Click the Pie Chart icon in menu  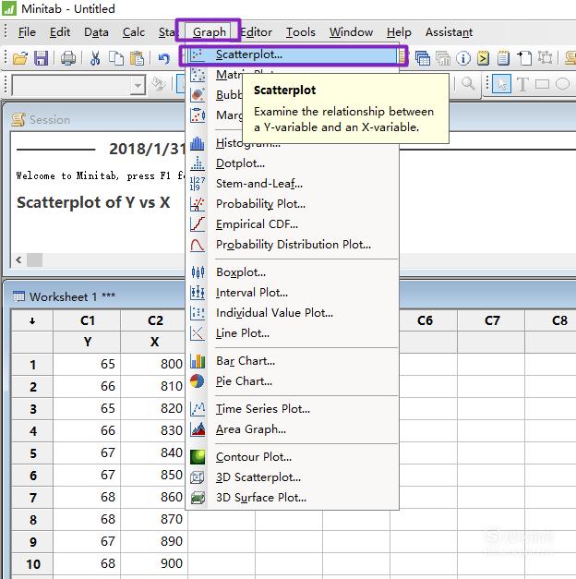coord(198,380)
